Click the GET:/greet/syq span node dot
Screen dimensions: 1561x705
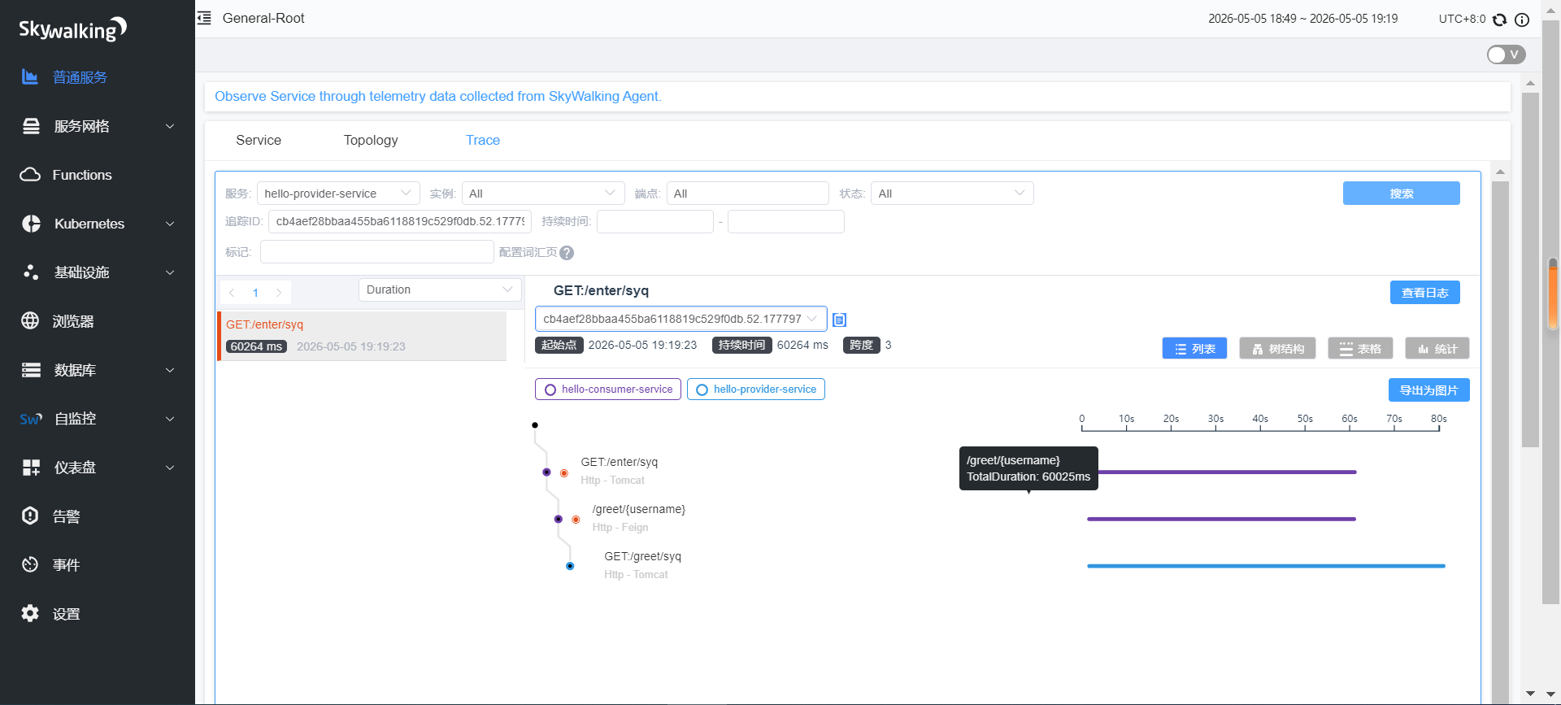point(570,566)
